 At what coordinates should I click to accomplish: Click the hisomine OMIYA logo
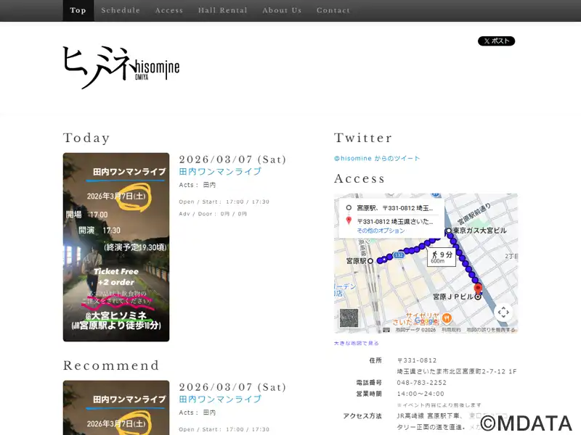coord(121,67)
